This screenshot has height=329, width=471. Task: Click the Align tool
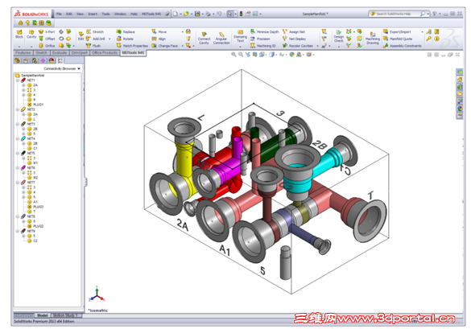159,39
